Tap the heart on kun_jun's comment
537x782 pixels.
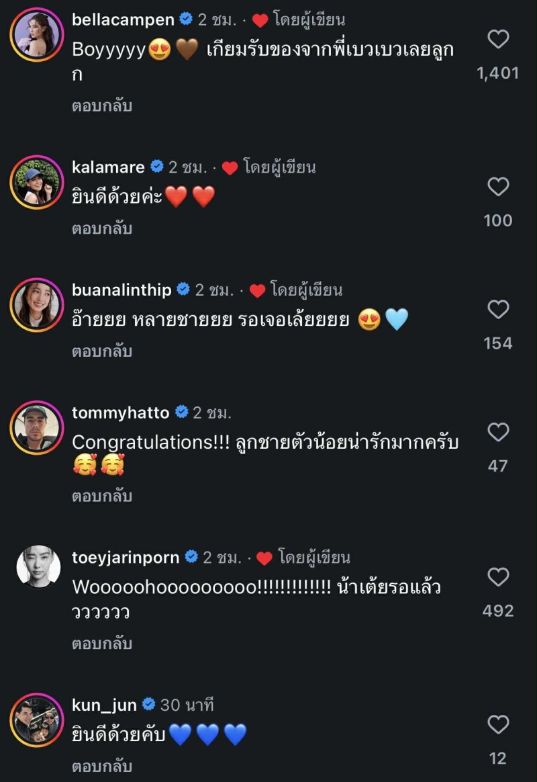pyautogui.click(x=497, y=724)
